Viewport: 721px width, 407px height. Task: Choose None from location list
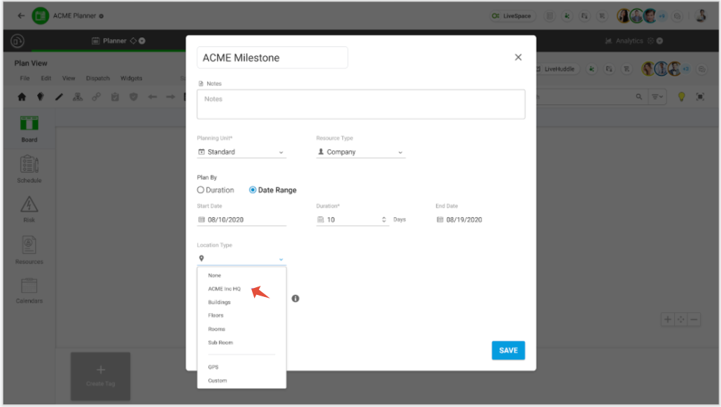(x=214, y=275)
